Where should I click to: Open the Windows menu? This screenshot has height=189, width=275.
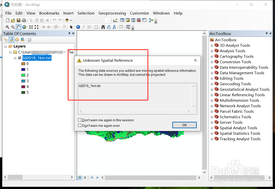pos(161,13)
